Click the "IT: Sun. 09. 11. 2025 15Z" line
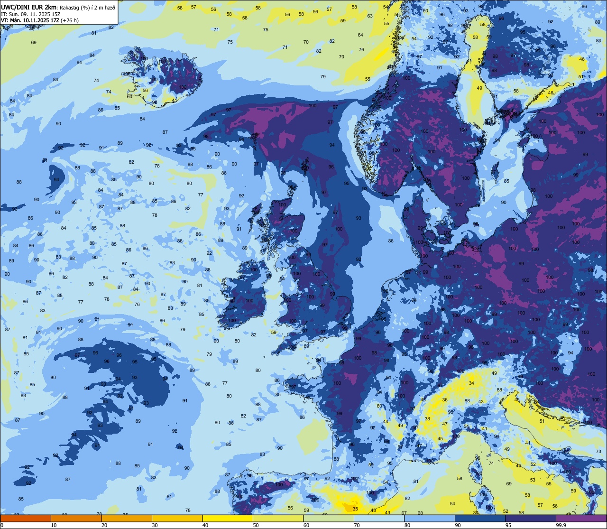This screenshot has height=529, width=607. click(30, 14)
